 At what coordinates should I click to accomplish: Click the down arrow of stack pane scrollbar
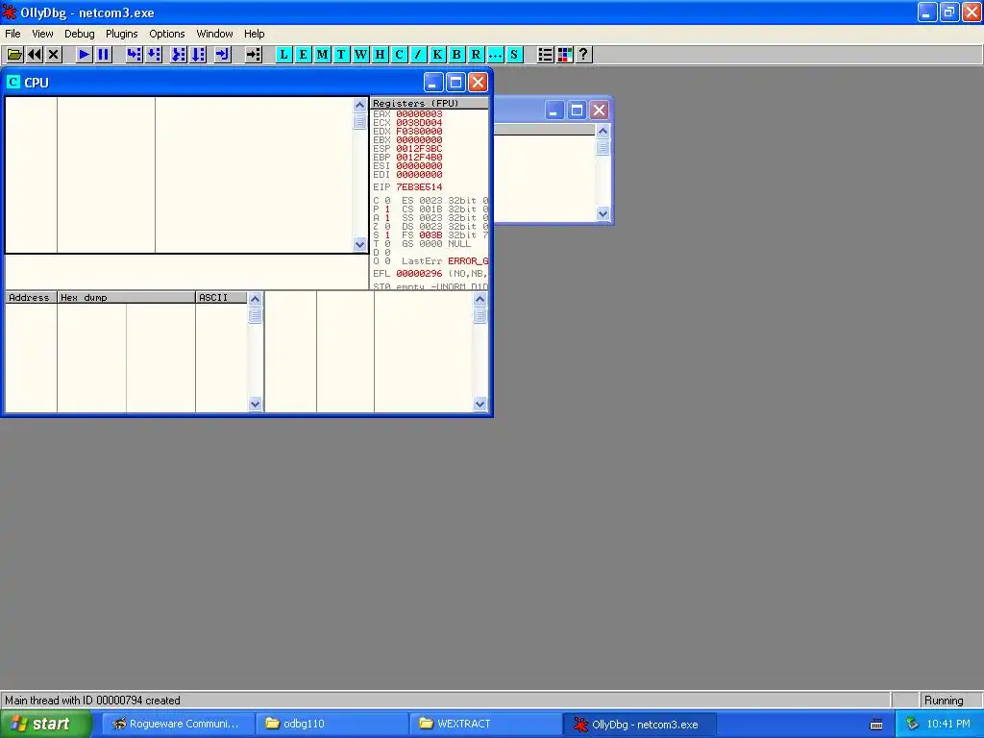point(480,404)
